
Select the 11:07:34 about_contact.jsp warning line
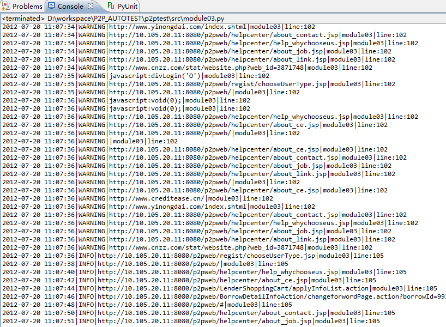coord(204,35)
